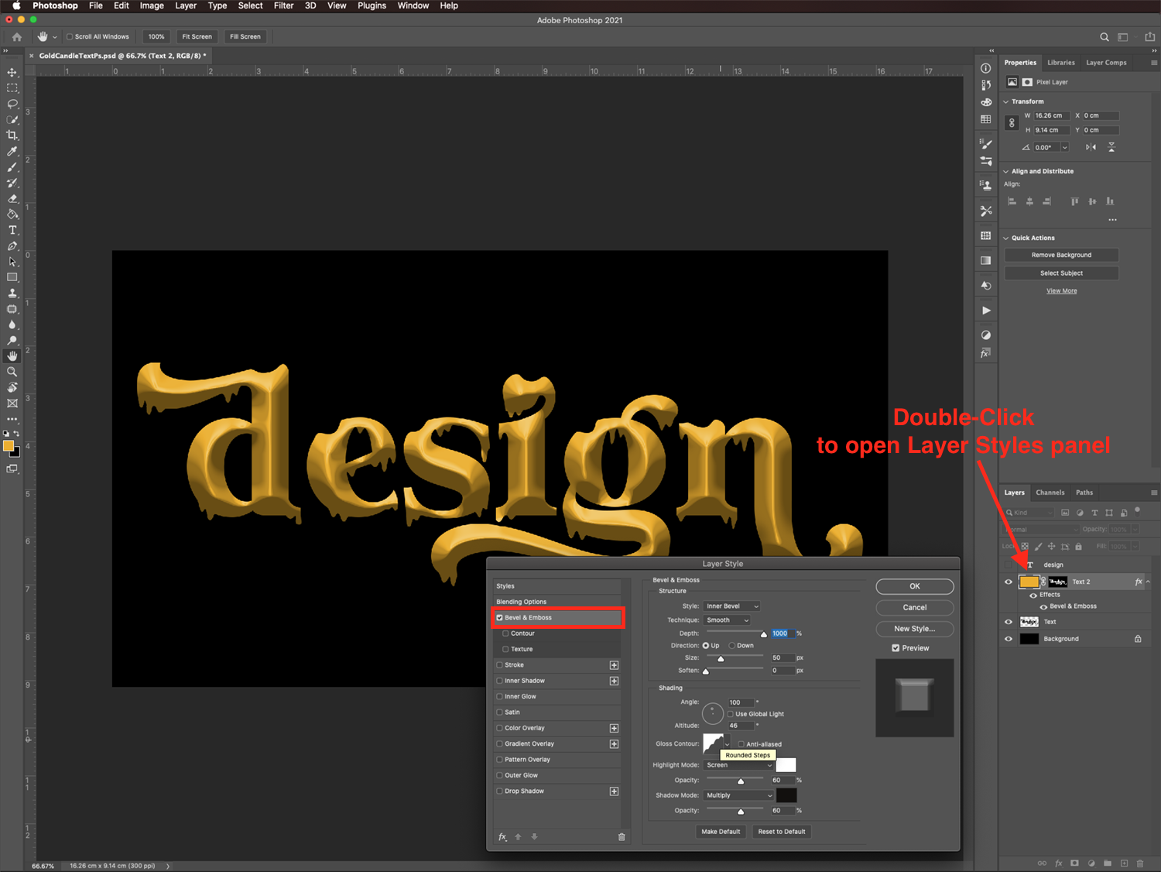Check Use Global Light
The width and height of the screenshot is (1161, 872).
[730, 714]
